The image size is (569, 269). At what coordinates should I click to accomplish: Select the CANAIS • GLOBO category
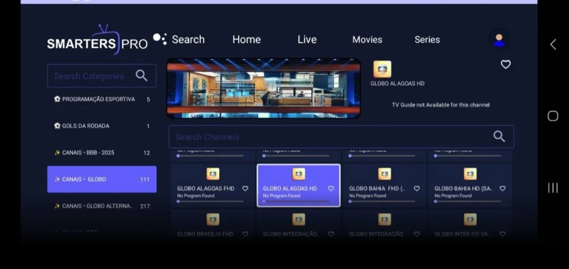point(102,179)
